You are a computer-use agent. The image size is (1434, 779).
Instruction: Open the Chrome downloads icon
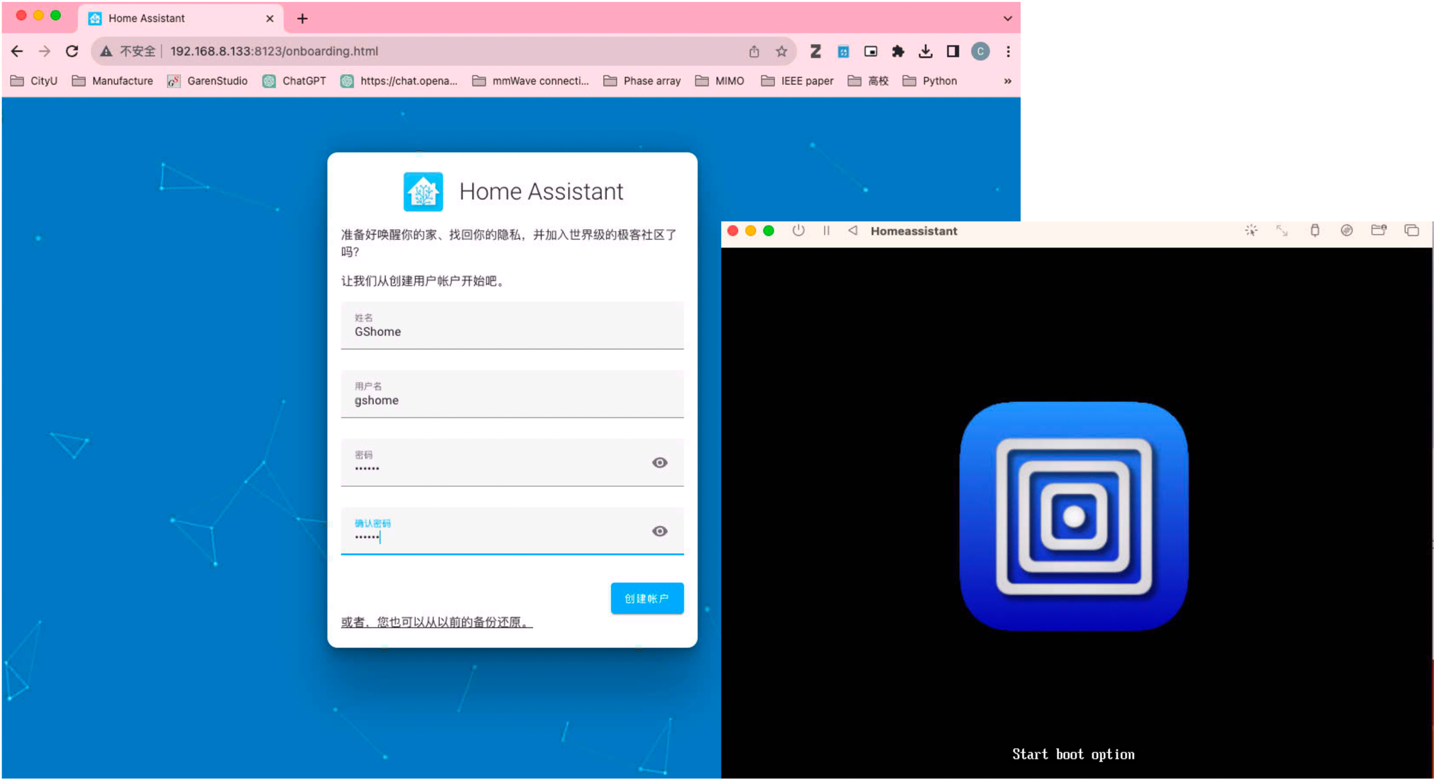(926, 51)
